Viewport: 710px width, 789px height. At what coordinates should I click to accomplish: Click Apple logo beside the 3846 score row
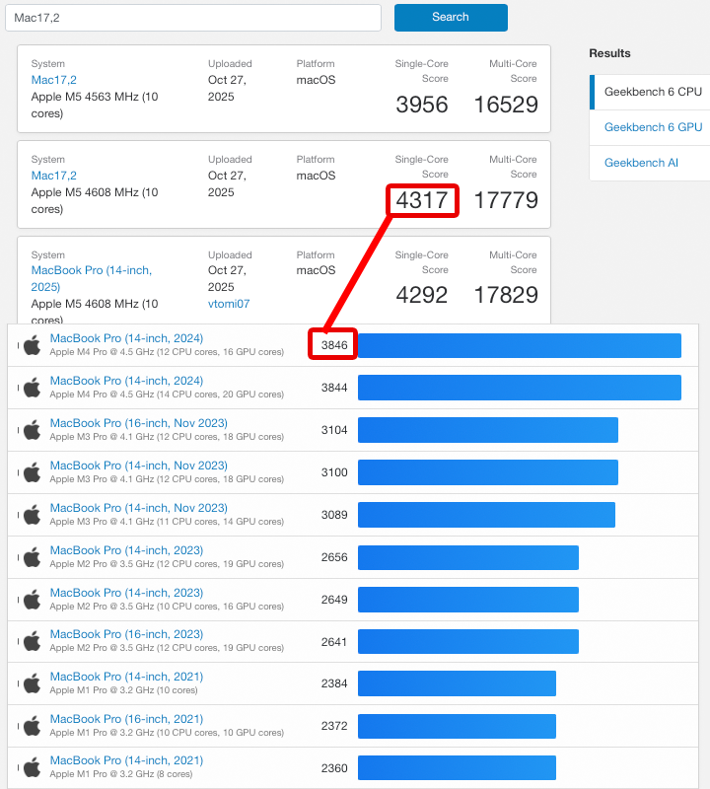pos(32,345)
